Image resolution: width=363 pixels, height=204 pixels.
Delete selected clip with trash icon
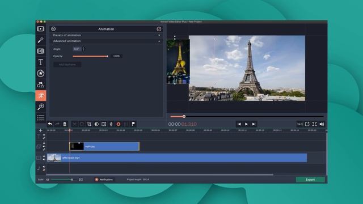(x=65, y=124)
